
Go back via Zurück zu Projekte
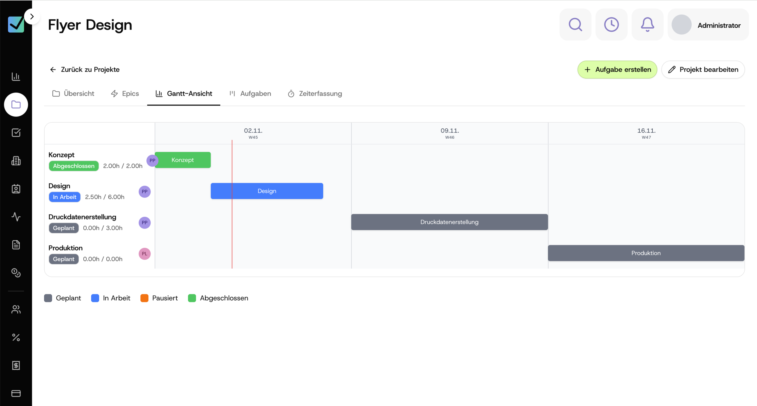85,70
